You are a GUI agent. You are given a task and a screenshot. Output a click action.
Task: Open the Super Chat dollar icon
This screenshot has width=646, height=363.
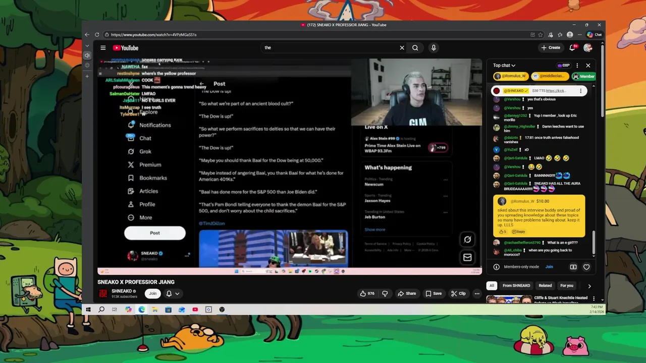573,267
